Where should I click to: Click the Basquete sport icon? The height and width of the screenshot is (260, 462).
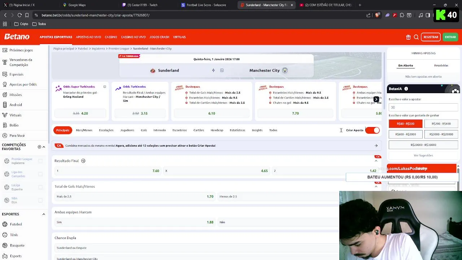coord(5,246)
